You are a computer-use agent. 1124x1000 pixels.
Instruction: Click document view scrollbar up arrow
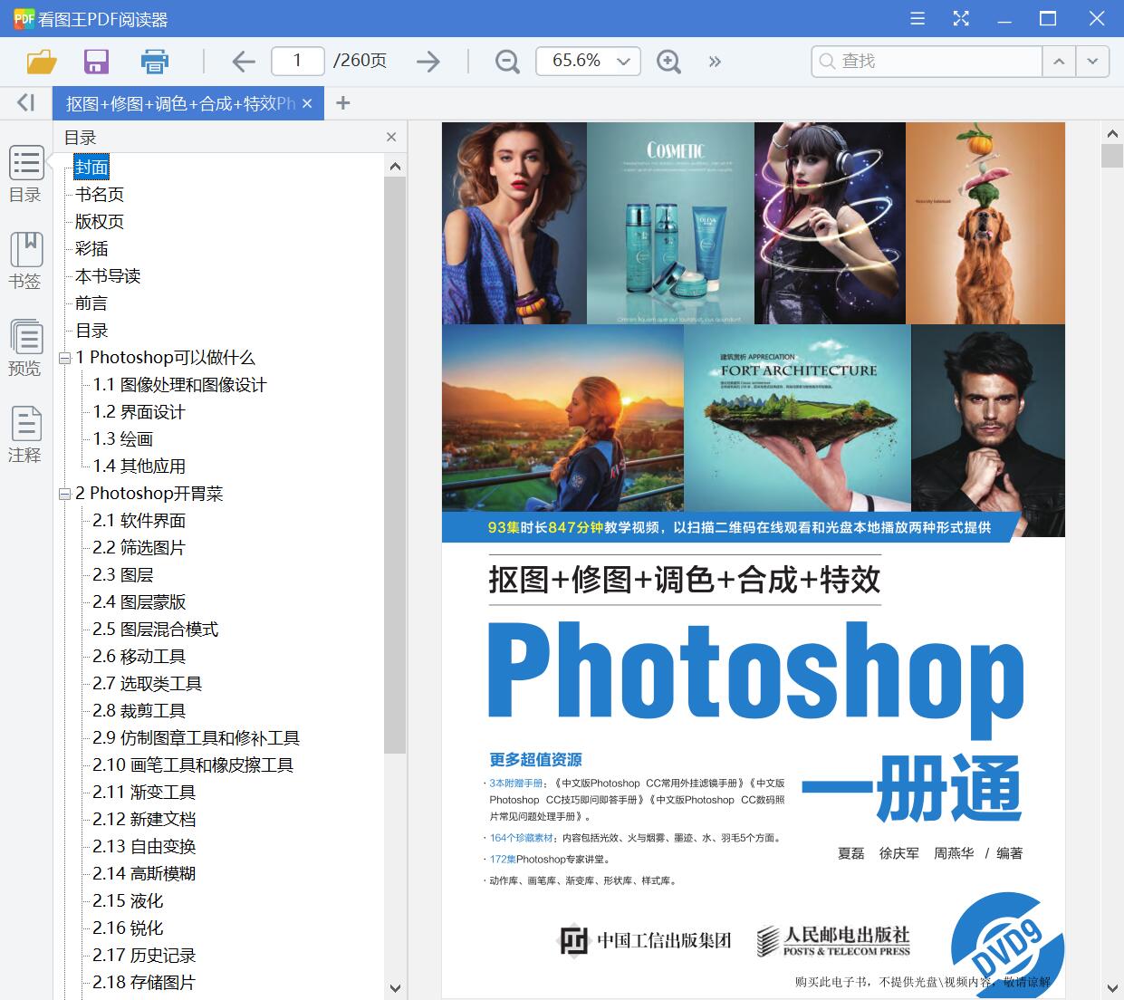click(x=1112, y=134)
